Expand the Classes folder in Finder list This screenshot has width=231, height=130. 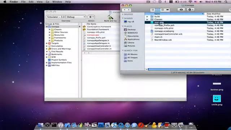point(147,19)
